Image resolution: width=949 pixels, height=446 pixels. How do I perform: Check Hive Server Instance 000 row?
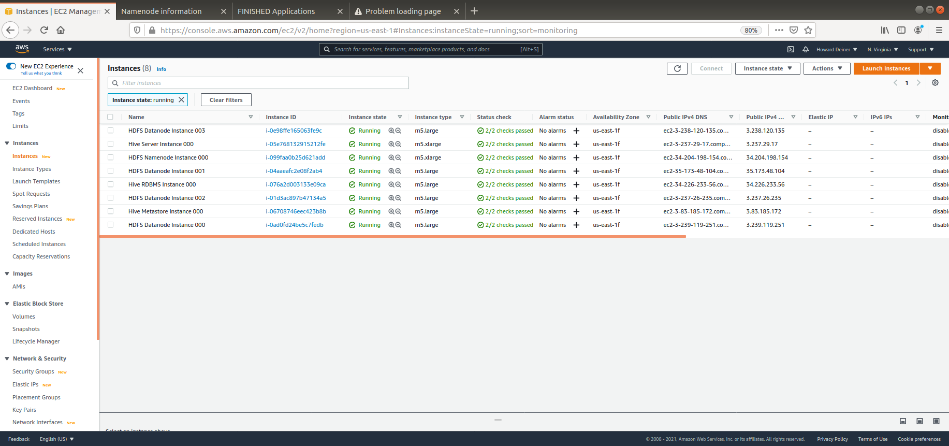pyautogui.click(x=110, y=144)
